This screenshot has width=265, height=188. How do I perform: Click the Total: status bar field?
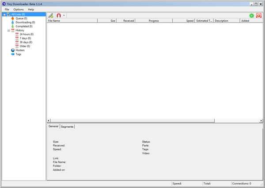(x=217, y=184)
